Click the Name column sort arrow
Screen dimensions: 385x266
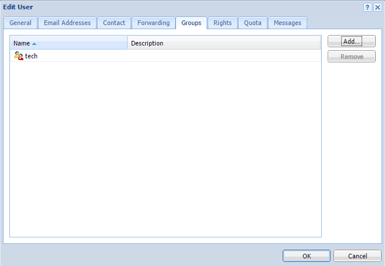[x=34, y=44]
